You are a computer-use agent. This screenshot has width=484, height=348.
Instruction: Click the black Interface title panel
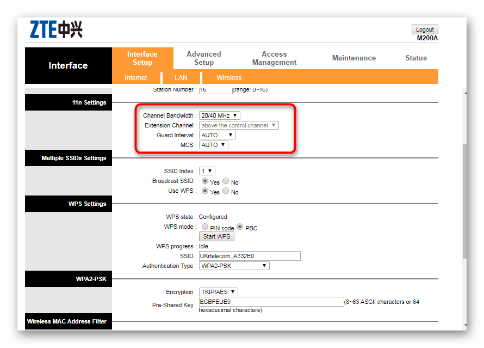69,65
